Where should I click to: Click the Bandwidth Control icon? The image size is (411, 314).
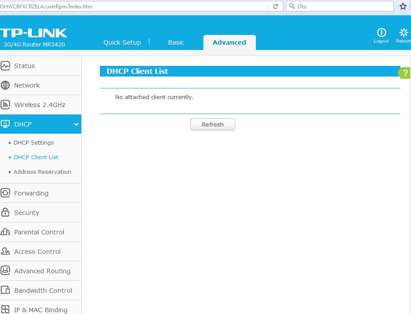[5, 291]
